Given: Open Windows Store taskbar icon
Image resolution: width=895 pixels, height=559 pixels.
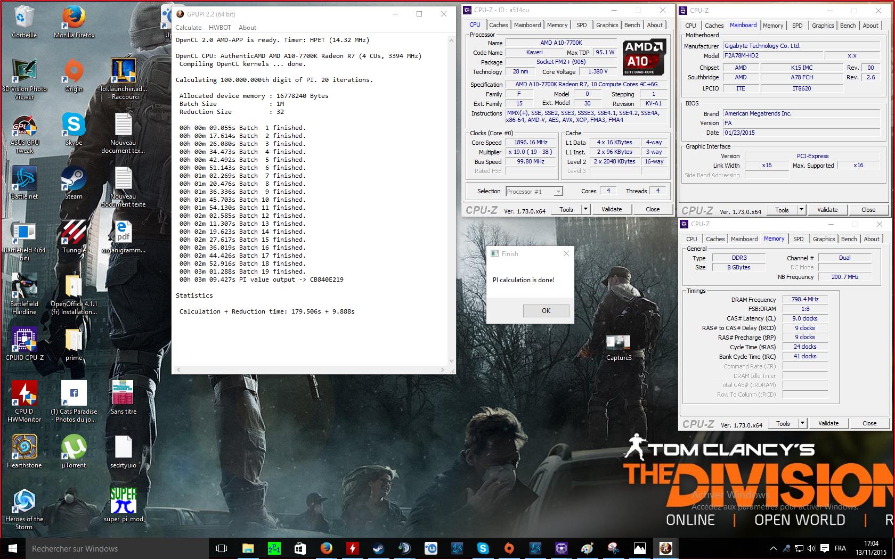Looking at the screenshot, I should coord(300,548).
